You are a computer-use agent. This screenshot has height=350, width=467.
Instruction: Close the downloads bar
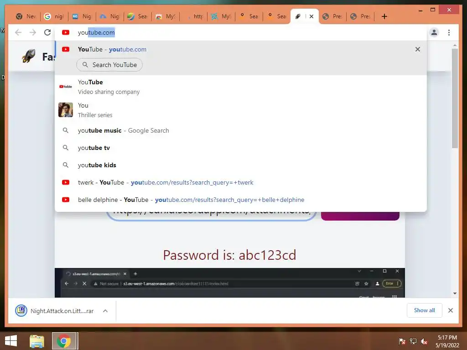[x=450, y=310]
